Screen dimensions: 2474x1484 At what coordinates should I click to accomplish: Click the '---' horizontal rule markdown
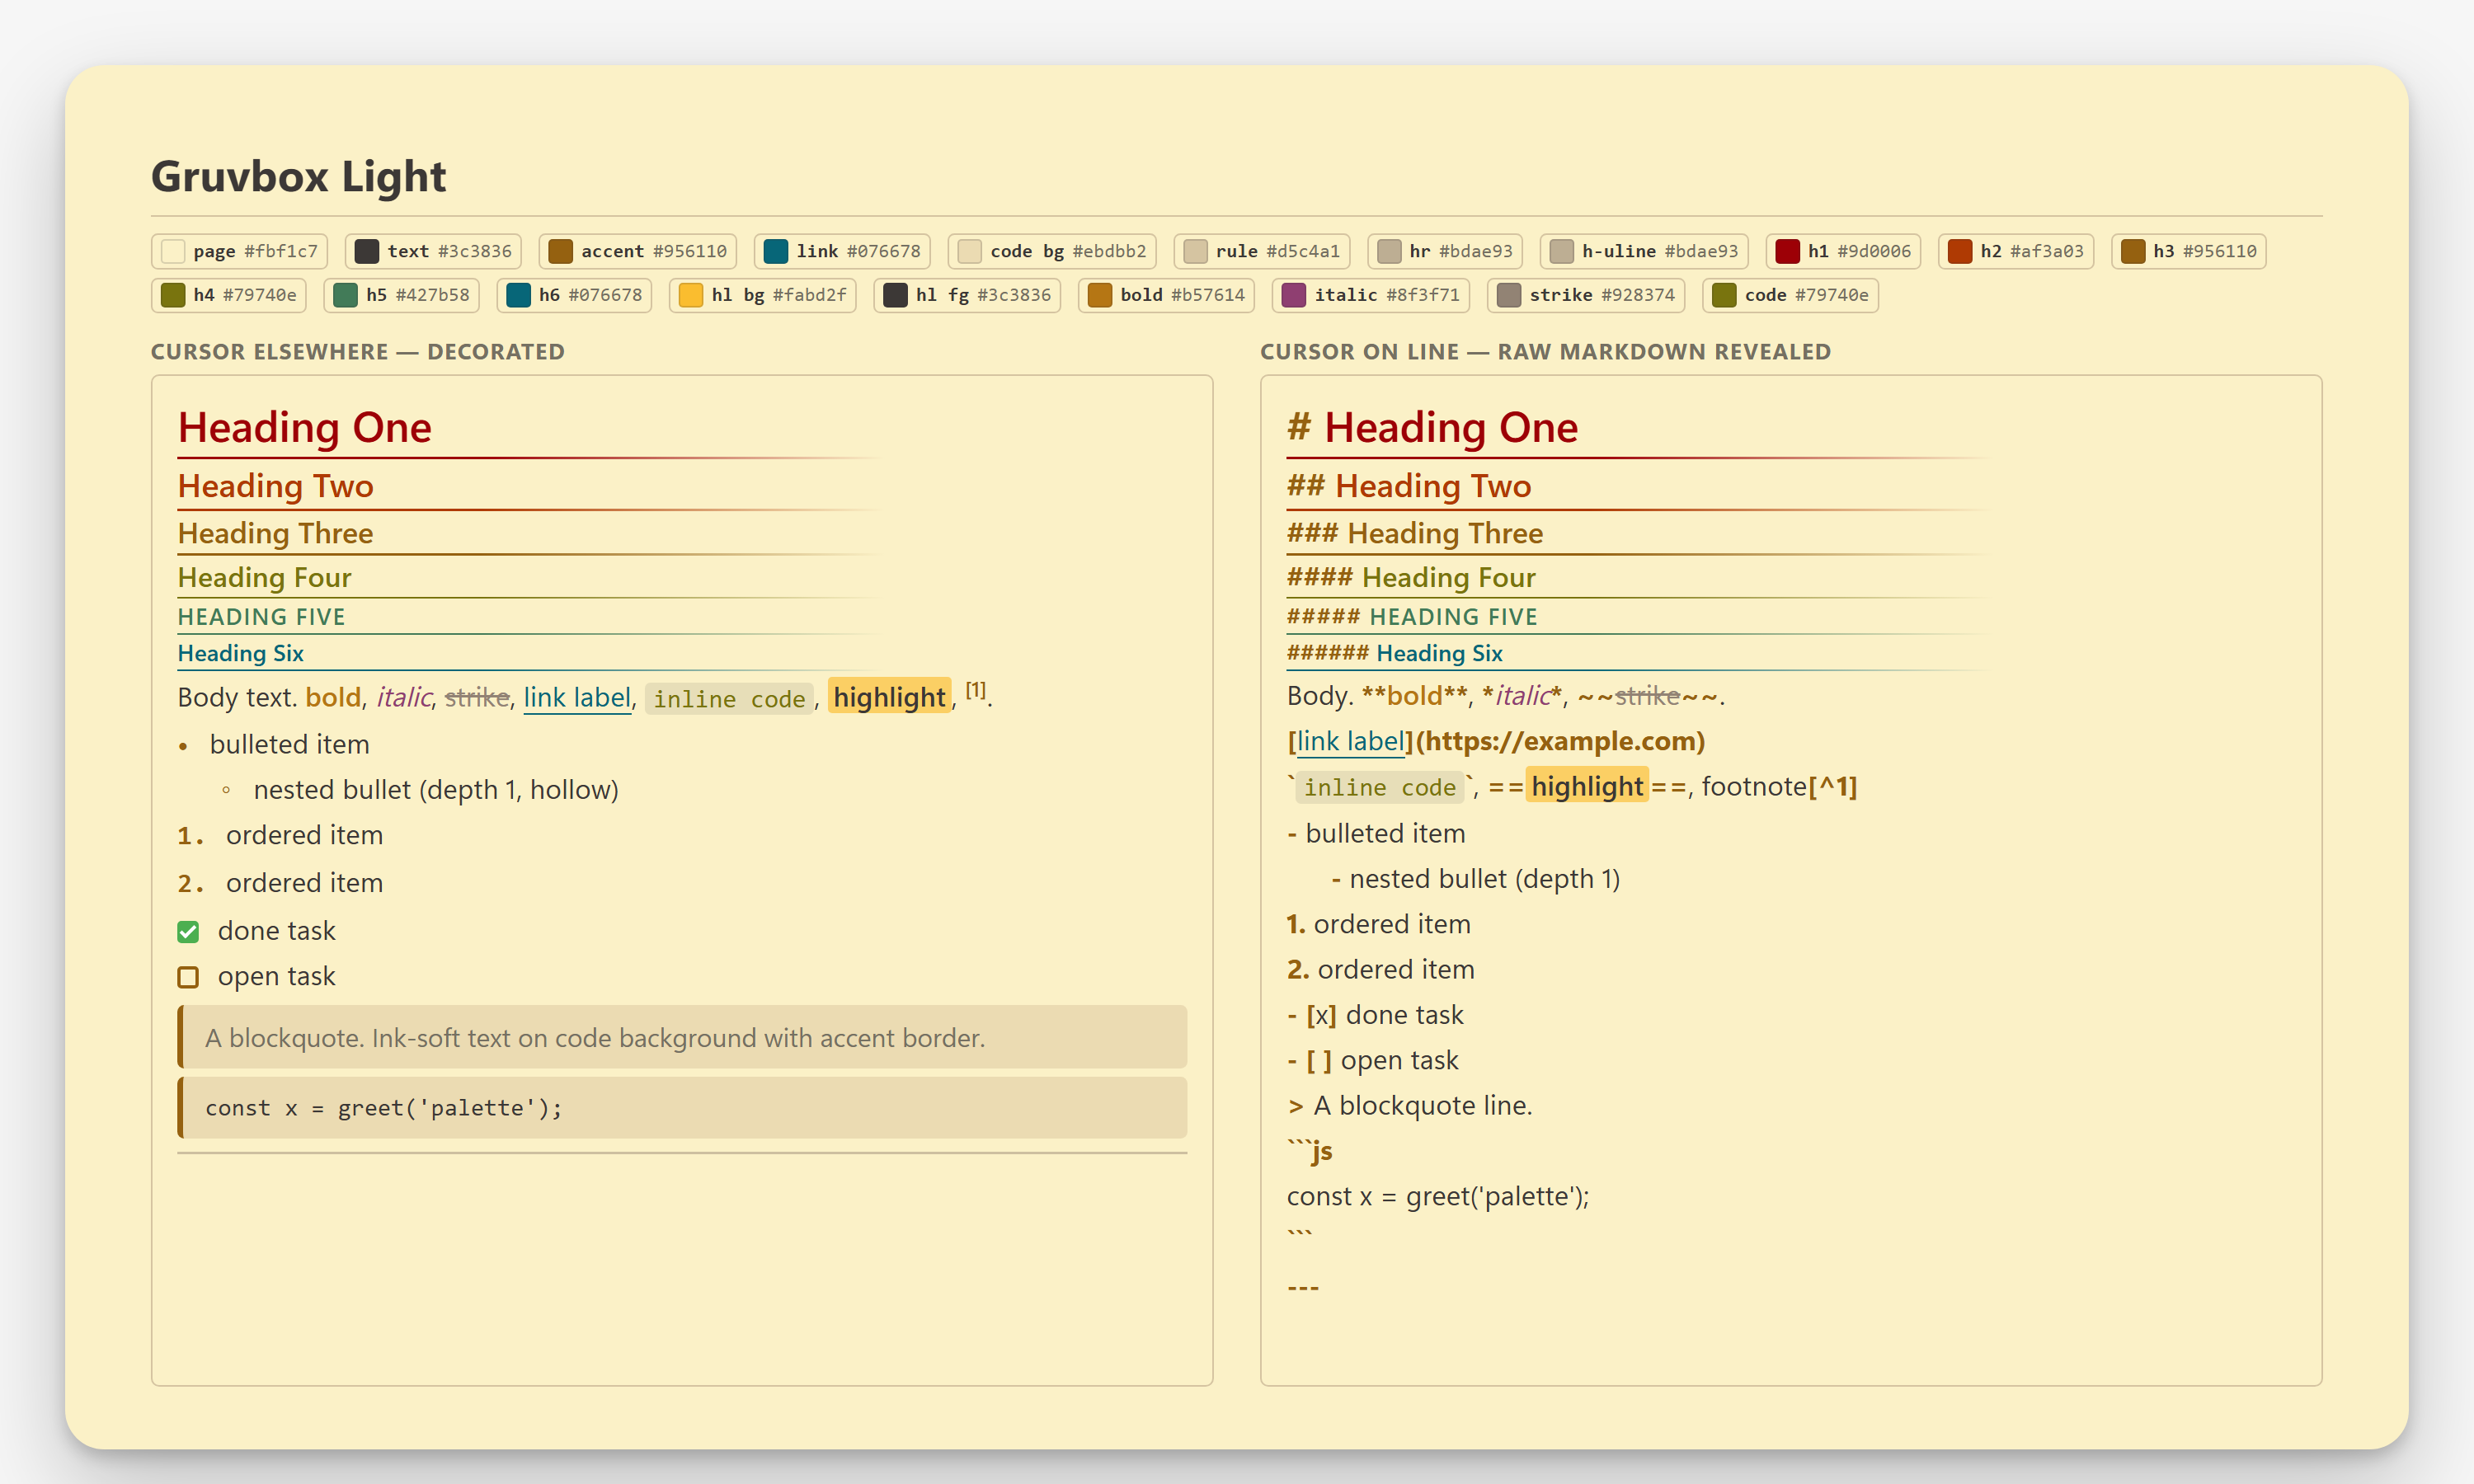(x=1303, y=1287)
